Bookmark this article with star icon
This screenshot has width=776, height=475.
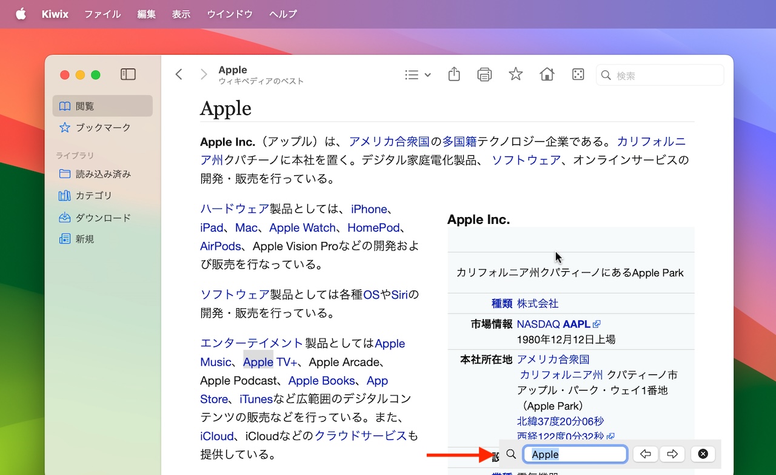[x=516, y=74]
